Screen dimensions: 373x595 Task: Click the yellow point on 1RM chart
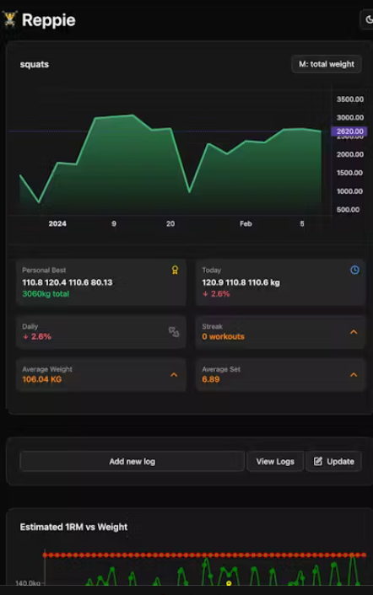[229, 583]
